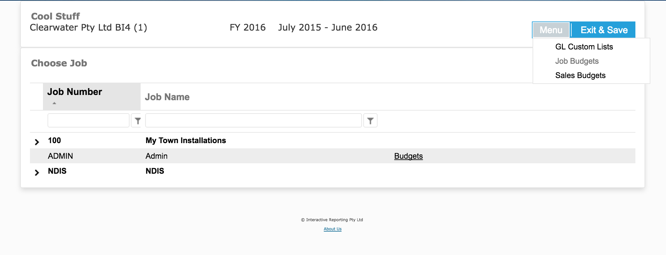Focus the Job Number filter text box
Screen dimensions: 666x255
(x=89, y=120)
